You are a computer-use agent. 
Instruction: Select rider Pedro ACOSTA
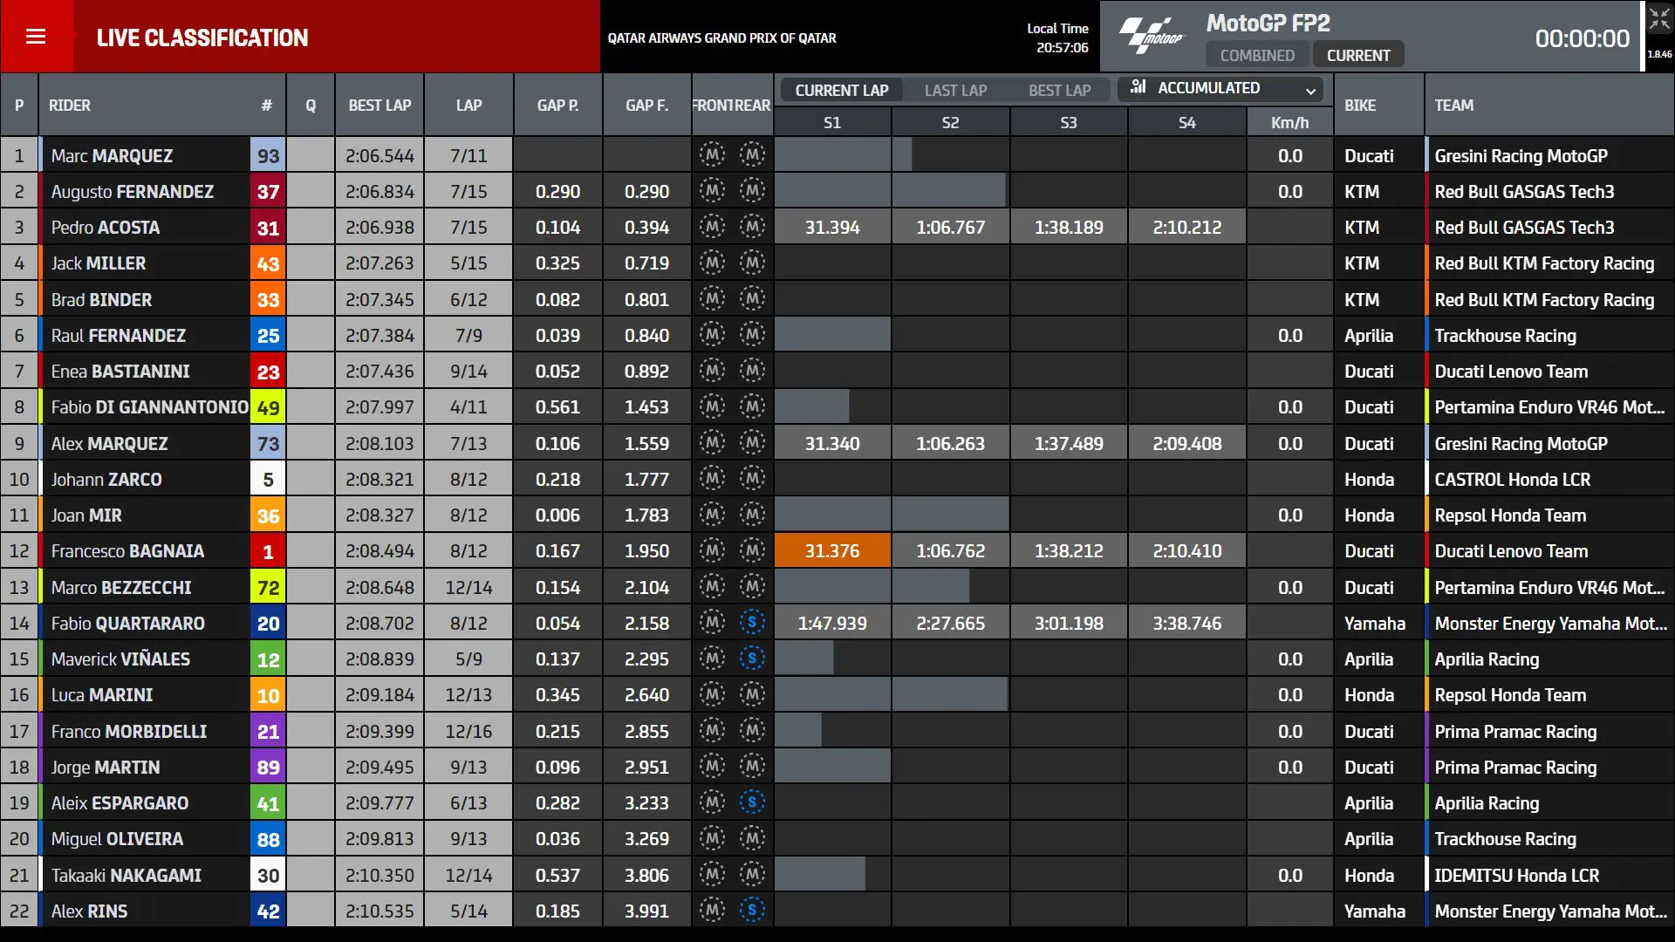[106, 227]
